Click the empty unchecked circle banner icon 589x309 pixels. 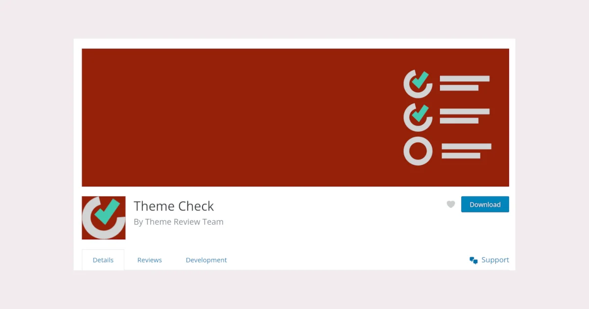(x=418, y=151)
